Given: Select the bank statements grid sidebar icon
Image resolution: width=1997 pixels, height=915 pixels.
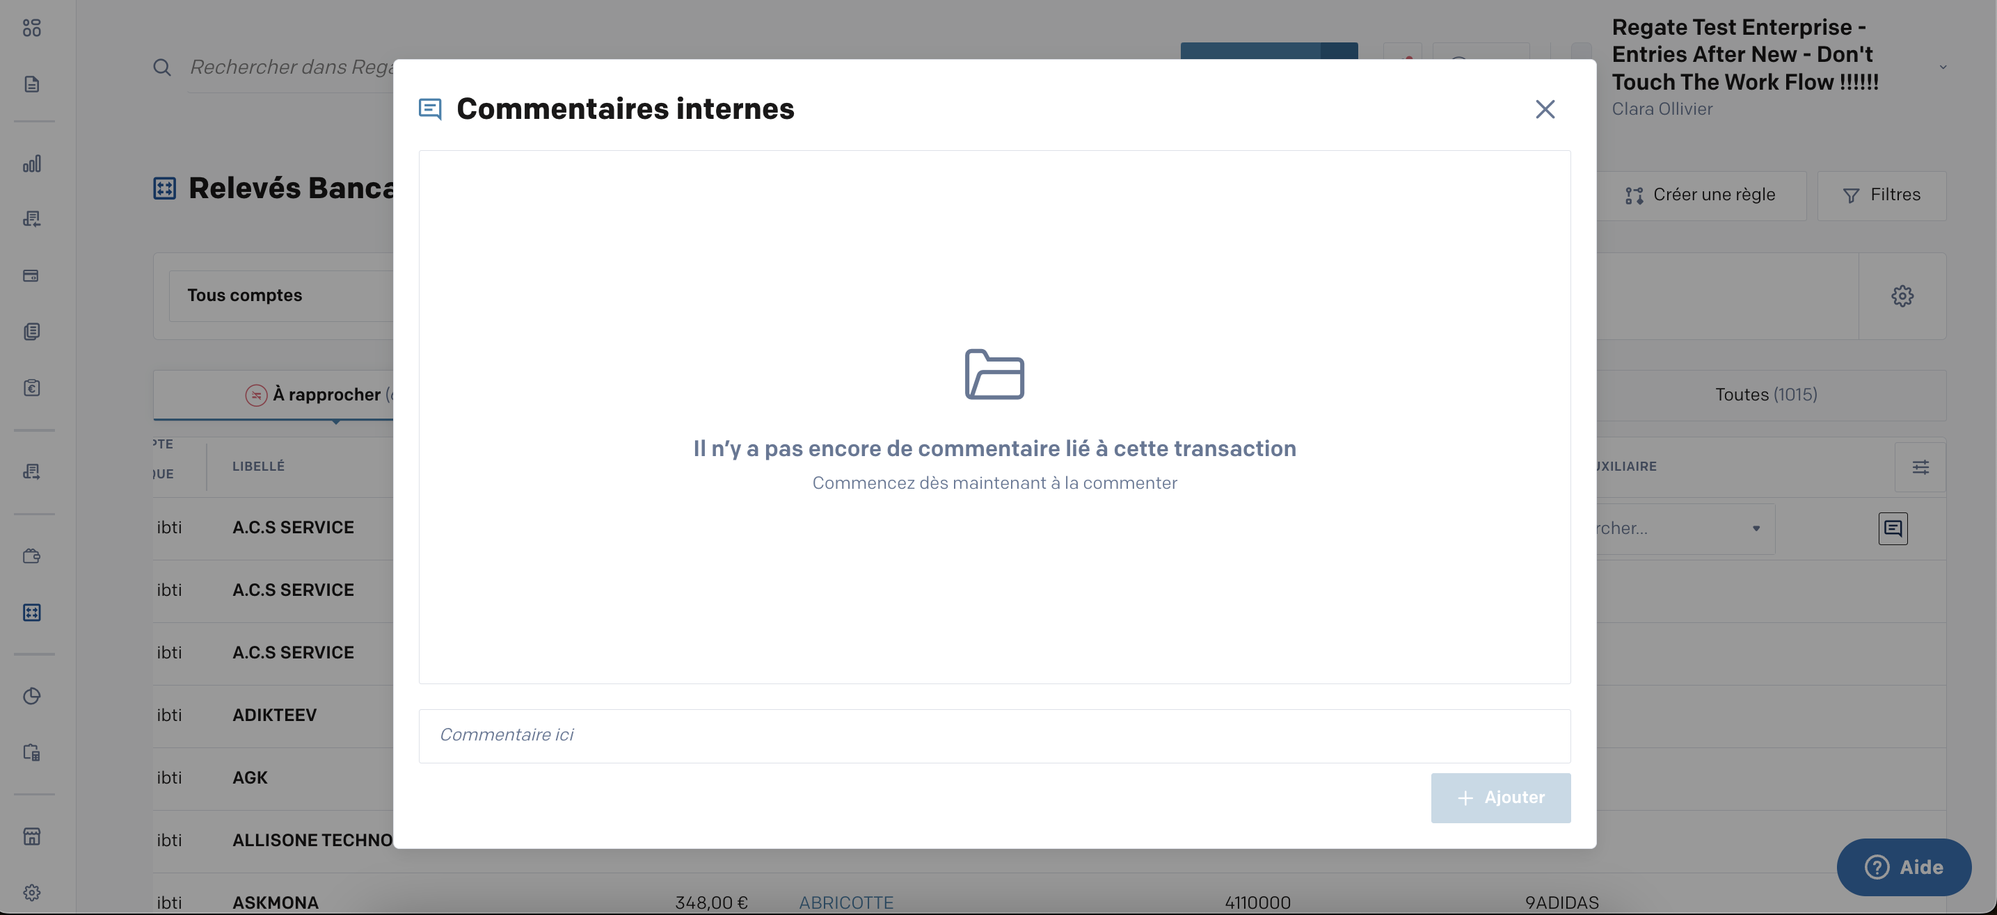Looking at the screenshot, I should coord(32,612).
